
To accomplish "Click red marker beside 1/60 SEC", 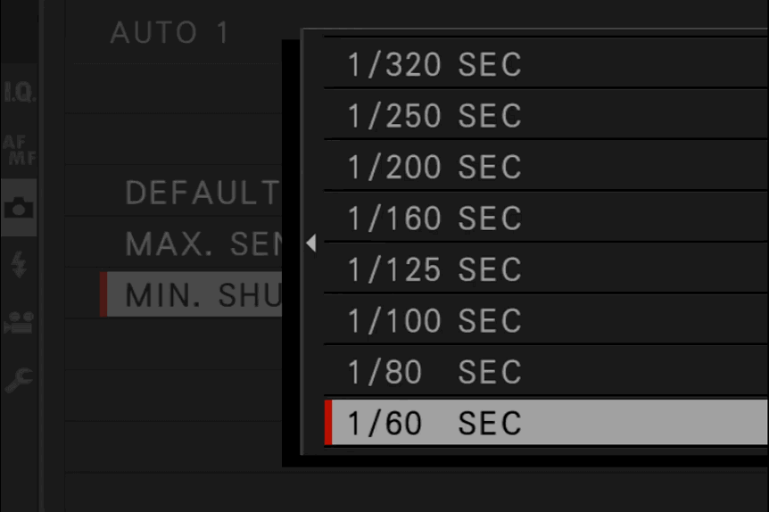I will pyautogui.click(x=328, y=423).
